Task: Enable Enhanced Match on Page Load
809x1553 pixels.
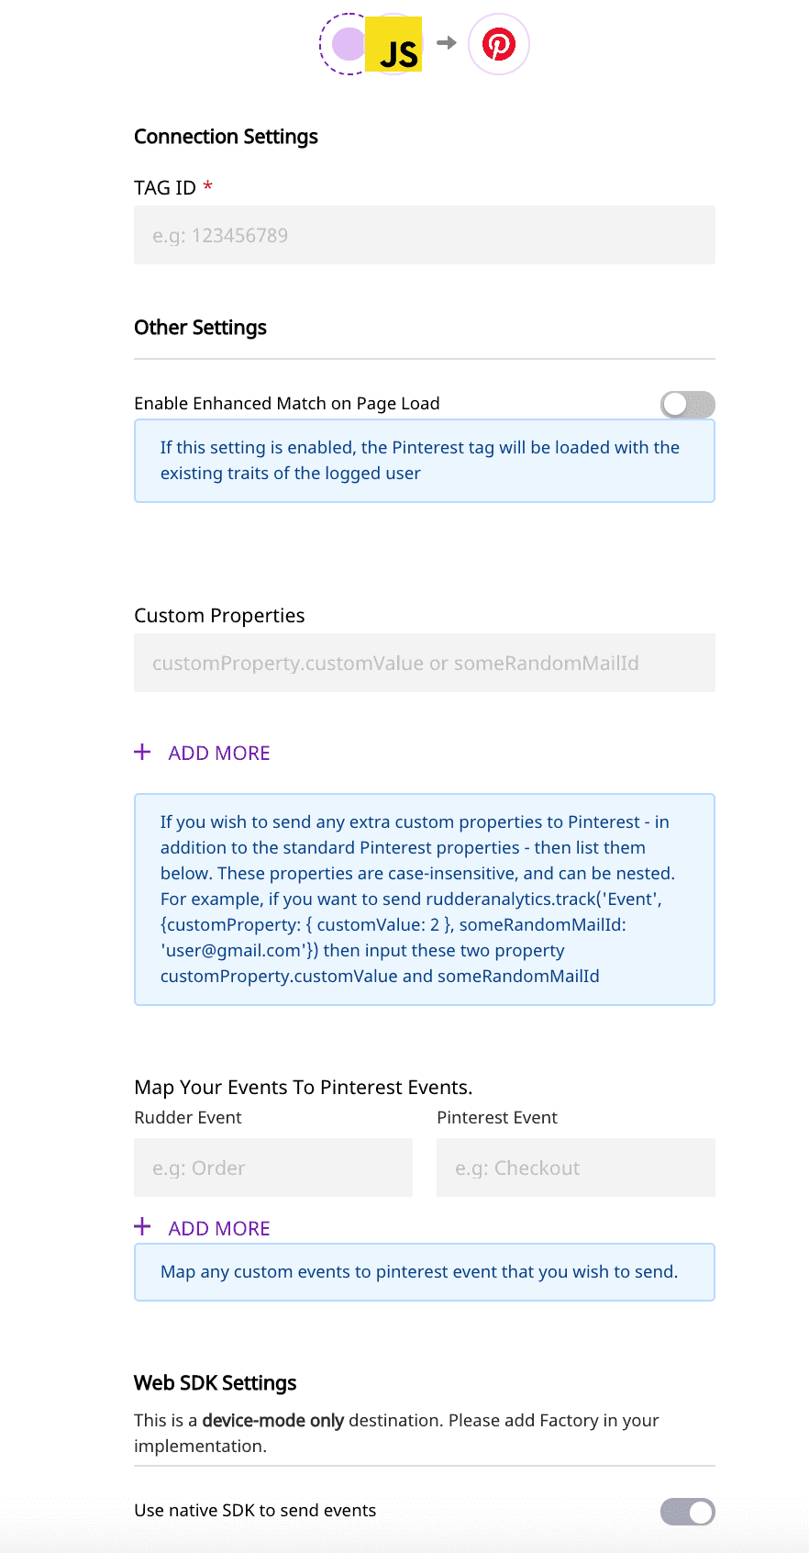Action: pyautogui.click(x=687, y=404)
